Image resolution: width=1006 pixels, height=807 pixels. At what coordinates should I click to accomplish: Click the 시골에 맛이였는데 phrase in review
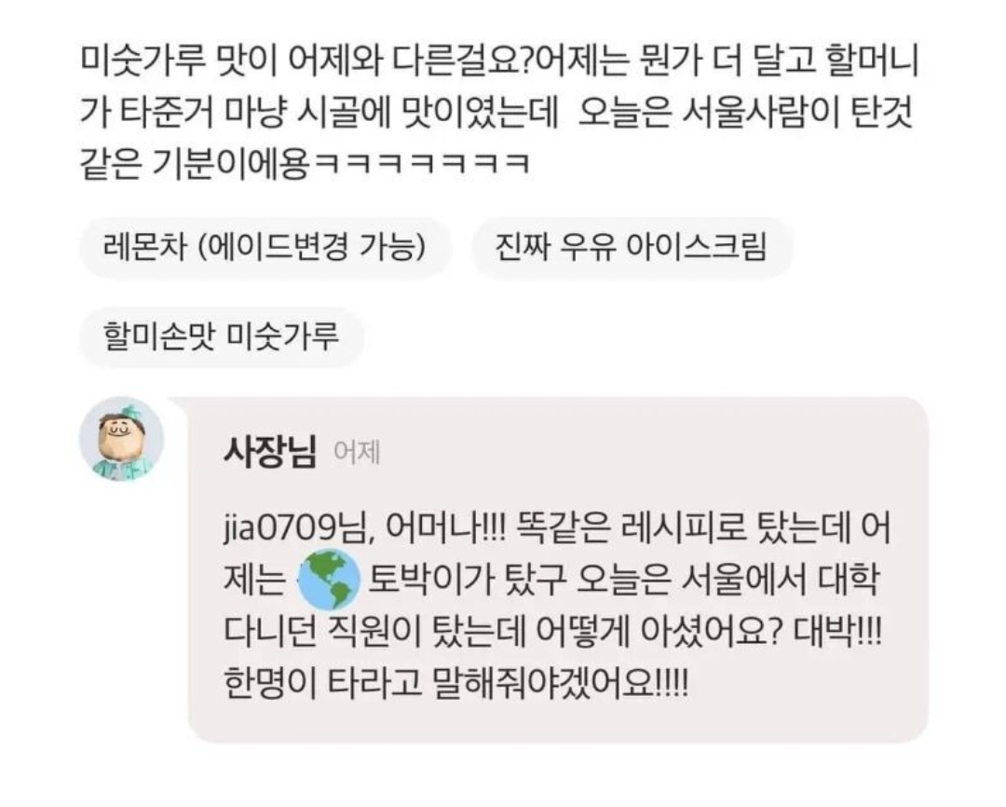pyautogui.click(x=428, y=113)
